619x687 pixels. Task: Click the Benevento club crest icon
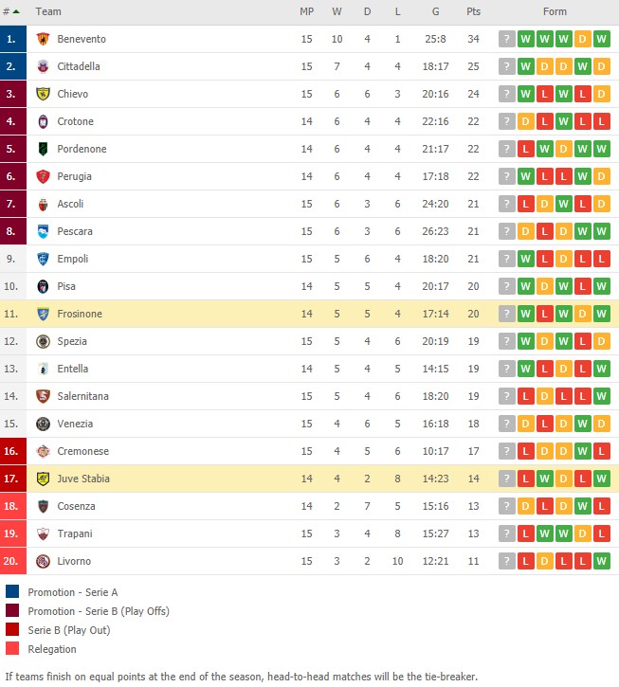point(43,39)
